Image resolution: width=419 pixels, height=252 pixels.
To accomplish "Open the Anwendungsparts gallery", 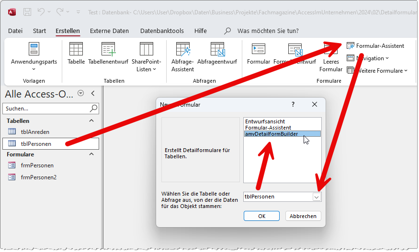I will [x=34, y=56].
